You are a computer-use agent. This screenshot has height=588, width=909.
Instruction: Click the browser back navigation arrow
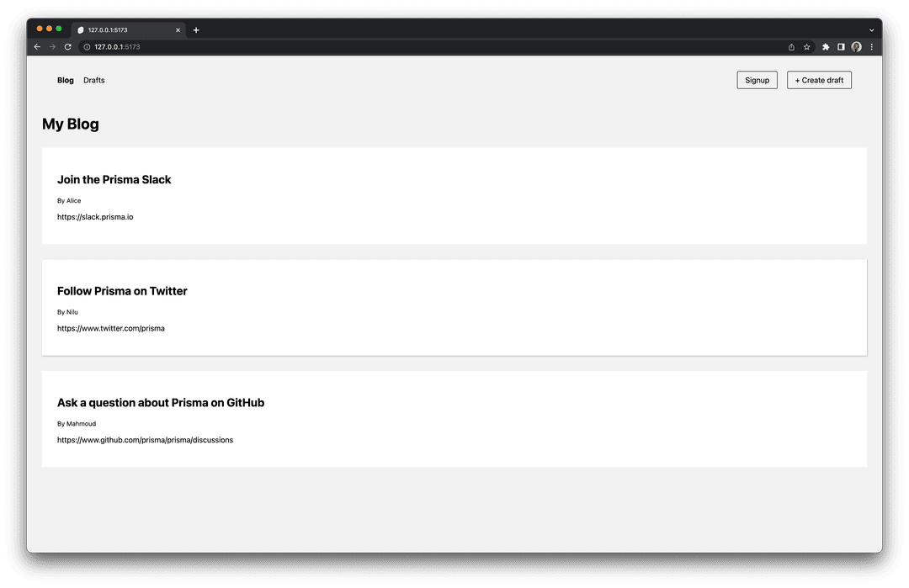[x=37, y=46]
